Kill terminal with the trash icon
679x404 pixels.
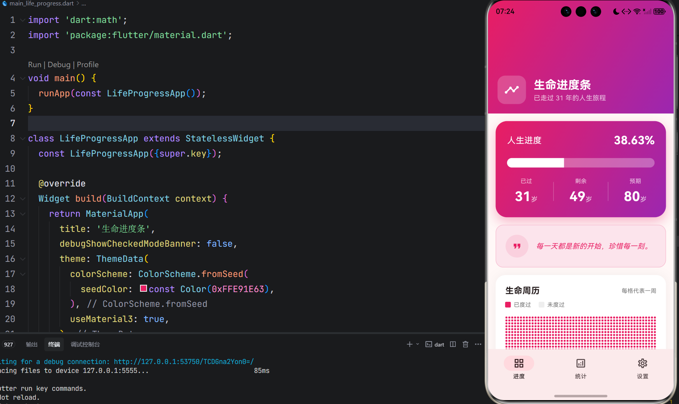tap(465, 344)
